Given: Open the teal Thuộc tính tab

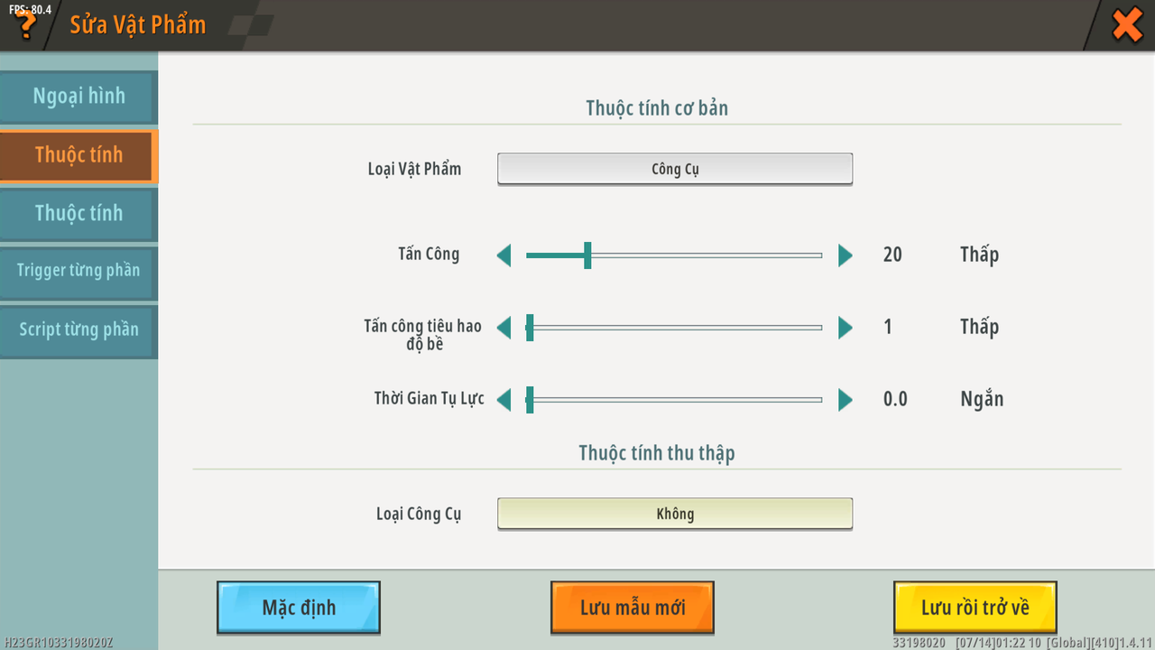Looking at the screenshot, I should (79, 214).
